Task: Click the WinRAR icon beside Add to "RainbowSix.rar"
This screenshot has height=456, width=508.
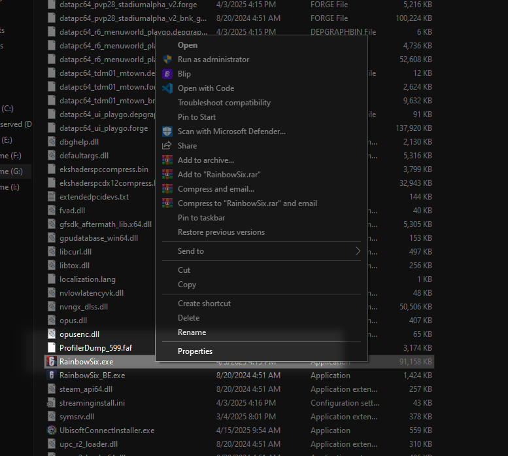Action: tap(167, 175)
